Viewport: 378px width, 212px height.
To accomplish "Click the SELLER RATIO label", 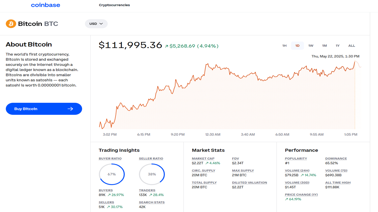I will [x=151, y=158].
